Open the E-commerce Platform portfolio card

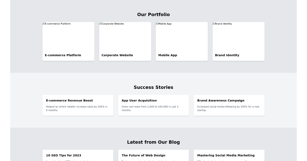pos(68,41)
